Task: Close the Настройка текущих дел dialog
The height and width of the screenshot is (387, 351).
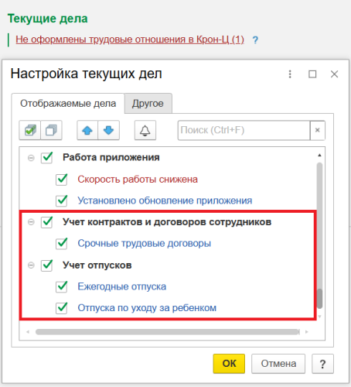Action: (334, 74)
